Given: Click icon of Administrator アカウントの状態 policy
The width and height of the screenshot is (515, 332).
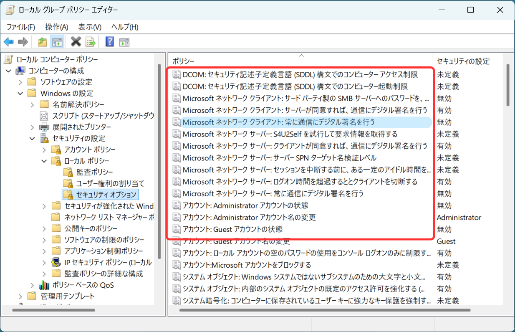Looking at the screenshot, I should tap(176, 205).
